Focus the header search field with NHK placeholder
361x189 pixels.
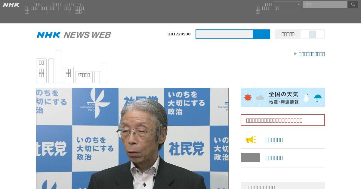(x=325, y=4)
